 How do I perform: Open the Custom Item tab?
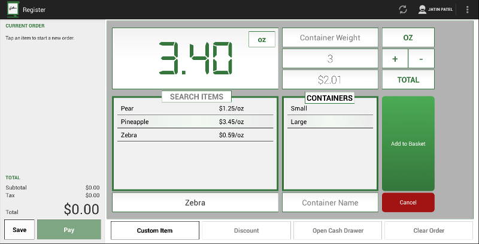click(x=155, y=231)
